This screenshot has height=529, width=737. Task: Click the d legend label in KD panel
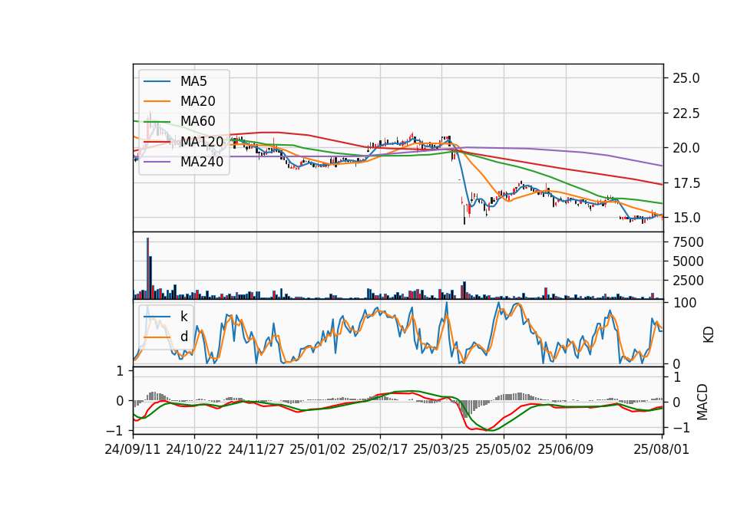184,337
